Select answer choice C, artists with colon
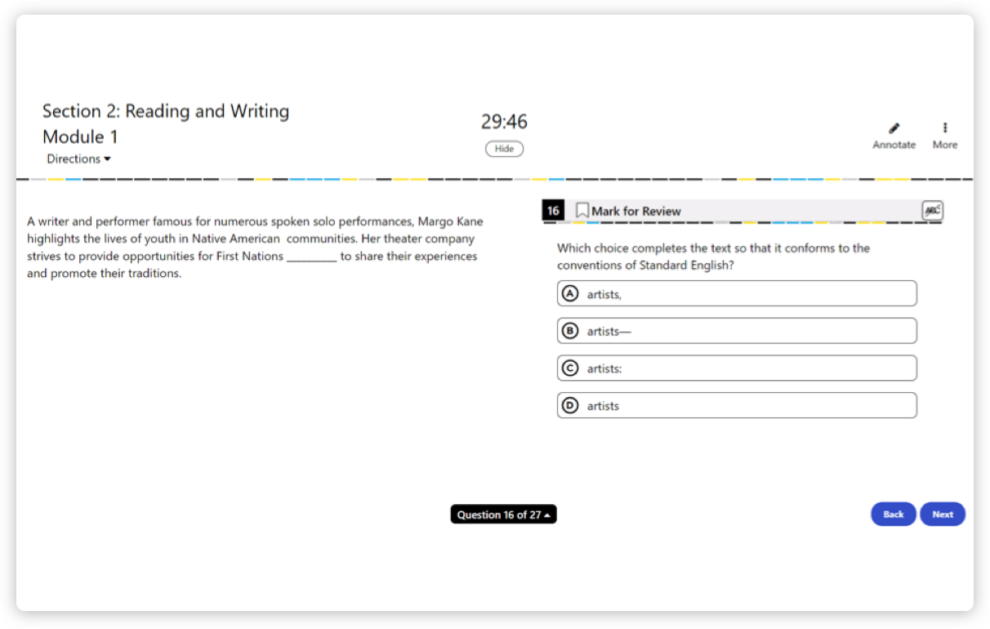Viewport: 990px width, 629px height. (x=736, y=368)
